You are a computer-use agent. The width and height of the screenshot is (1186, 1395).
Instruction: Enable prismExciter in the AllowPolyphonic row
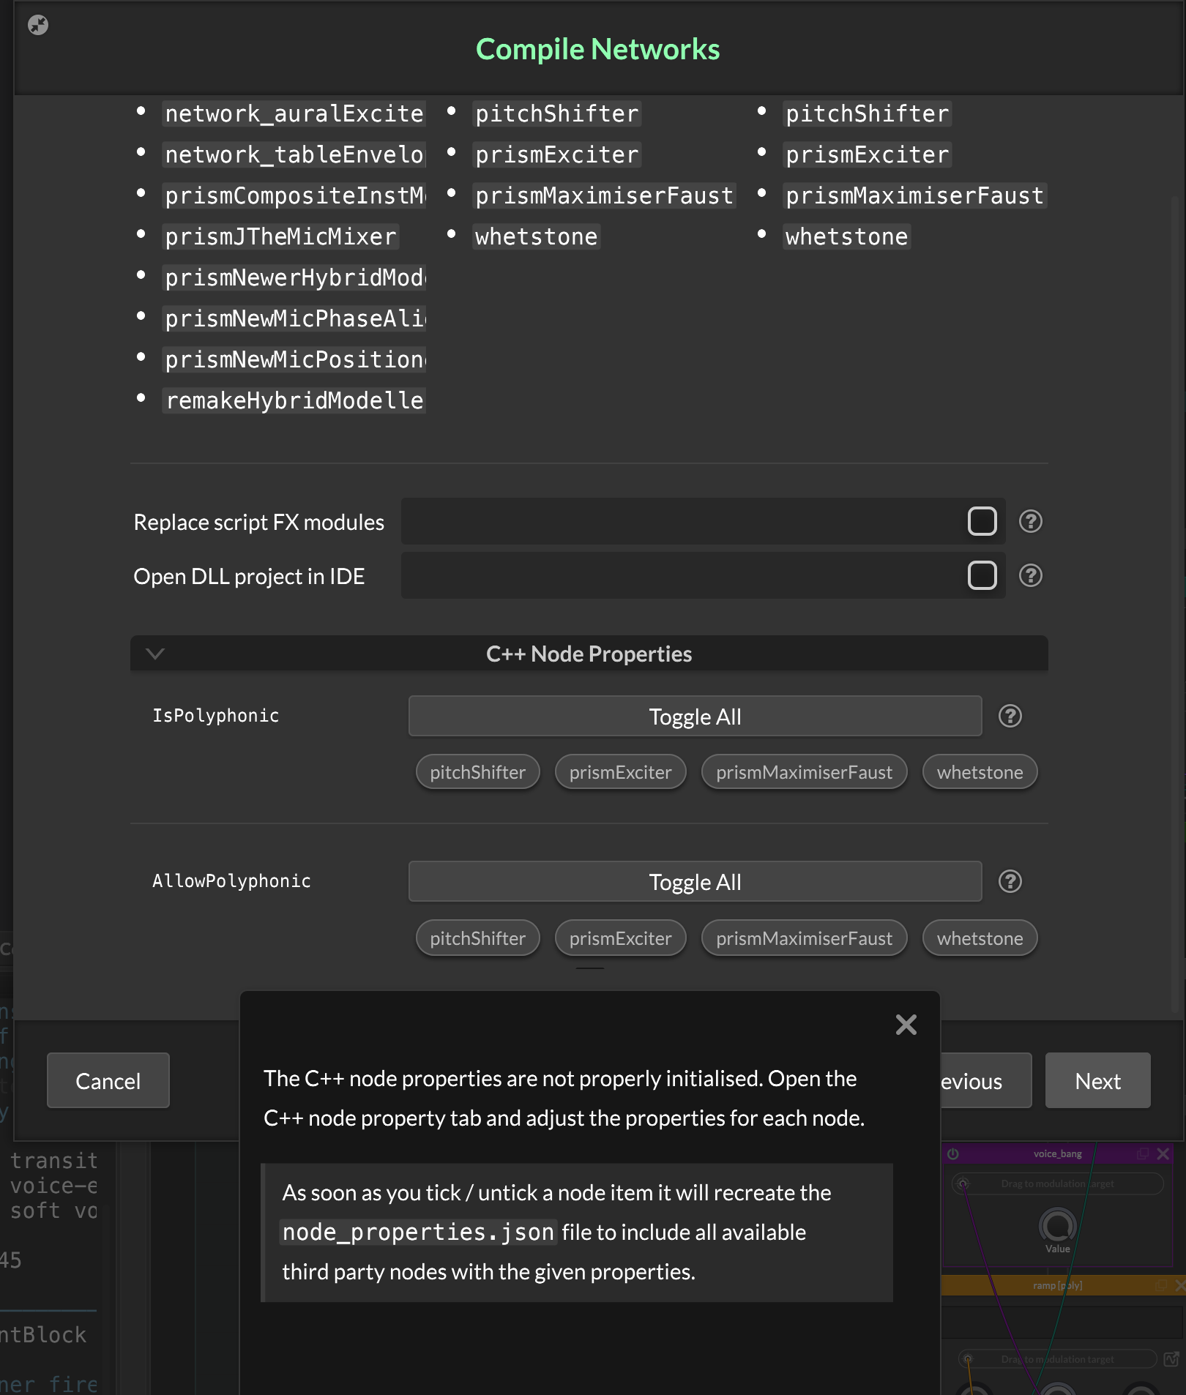point(620,938)
